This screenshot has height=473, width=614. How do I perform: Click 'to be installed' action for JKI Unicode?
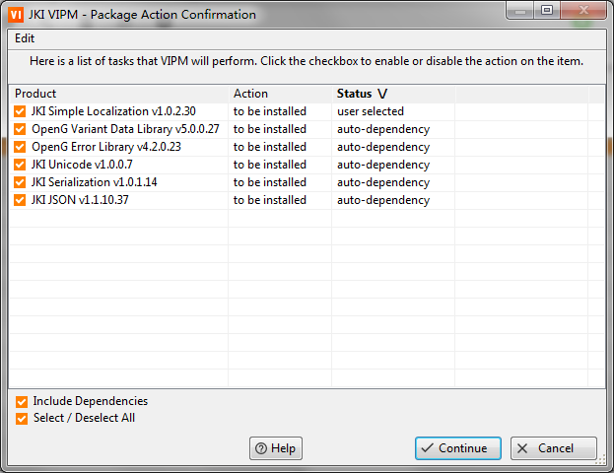point(270,165)
